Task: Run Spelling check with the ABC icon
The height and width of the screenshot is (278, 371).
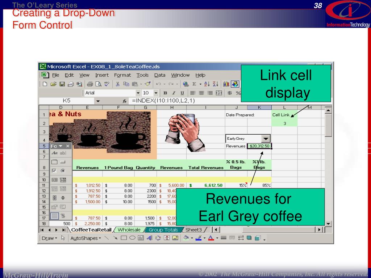Action: tap(107, 84)
